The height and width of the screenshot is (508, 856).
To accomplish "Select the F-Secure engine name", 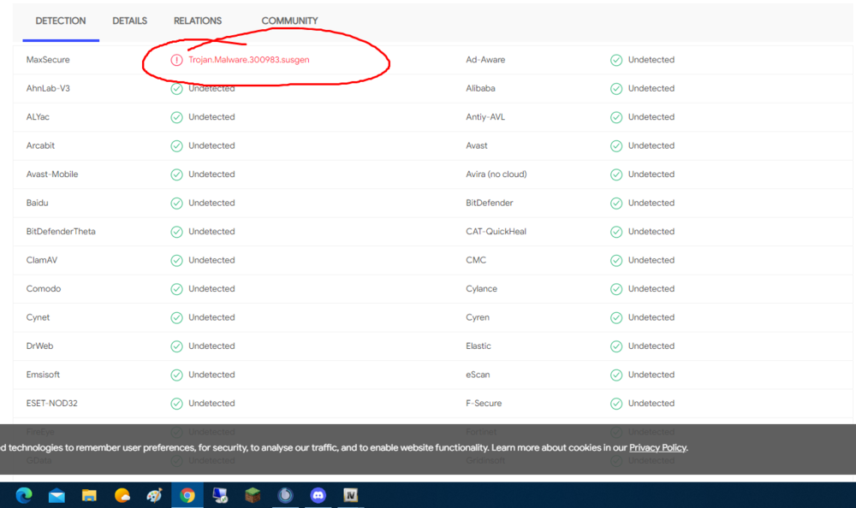I will tap(484, 403).
